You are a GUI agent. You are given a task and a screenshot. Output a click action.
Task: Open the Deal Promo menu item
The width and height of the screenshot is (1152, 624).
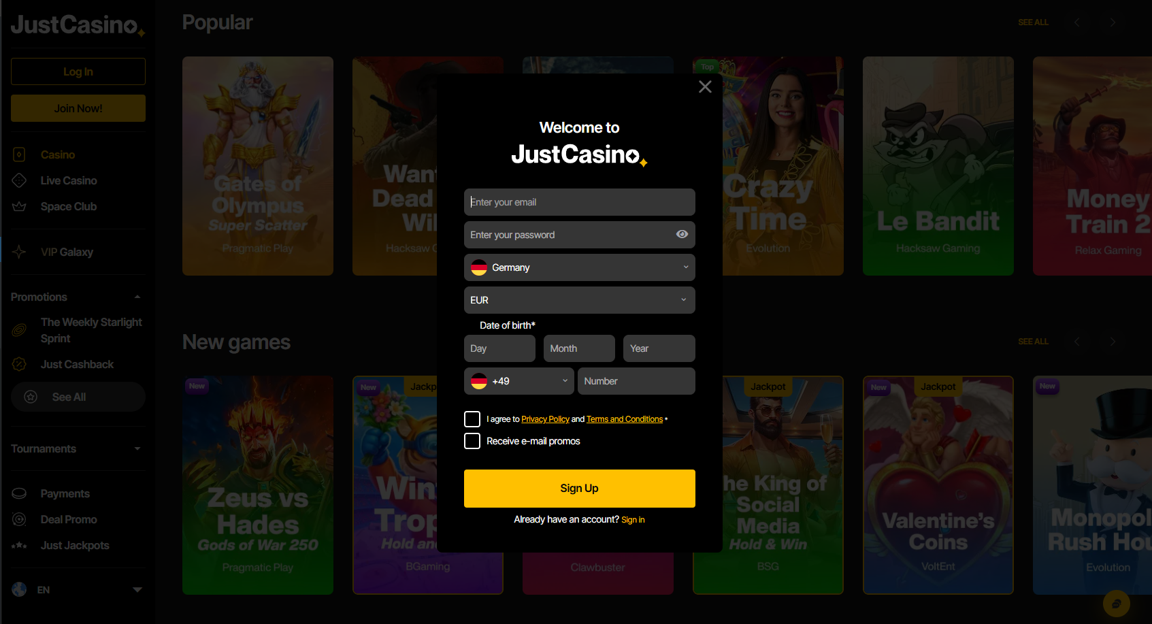(69, 519)
